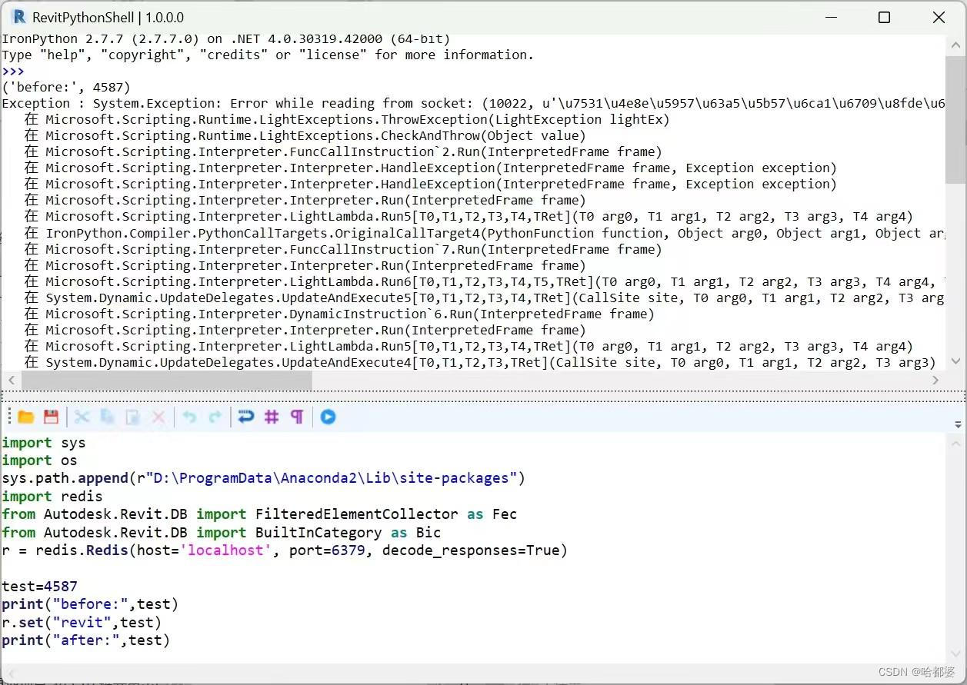Click the Redo arrow icon
Image resolution: width=967 pixels, height=685 pixels.
pyautogui.click(x=215, y=416)
